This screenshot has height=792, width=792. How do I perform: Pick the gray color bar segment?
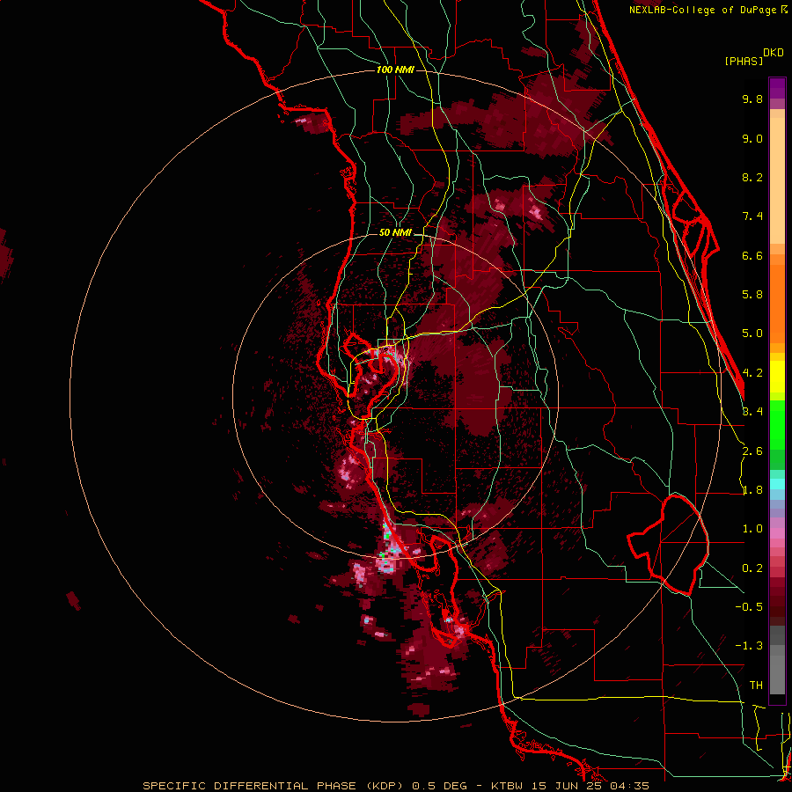pos(777,660)
